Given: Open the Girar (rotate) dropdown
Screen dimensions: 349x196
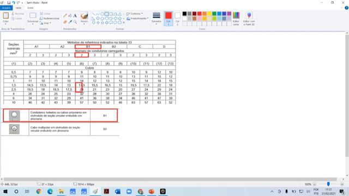Looking at the screenshot, I should [x=46, y=23].
